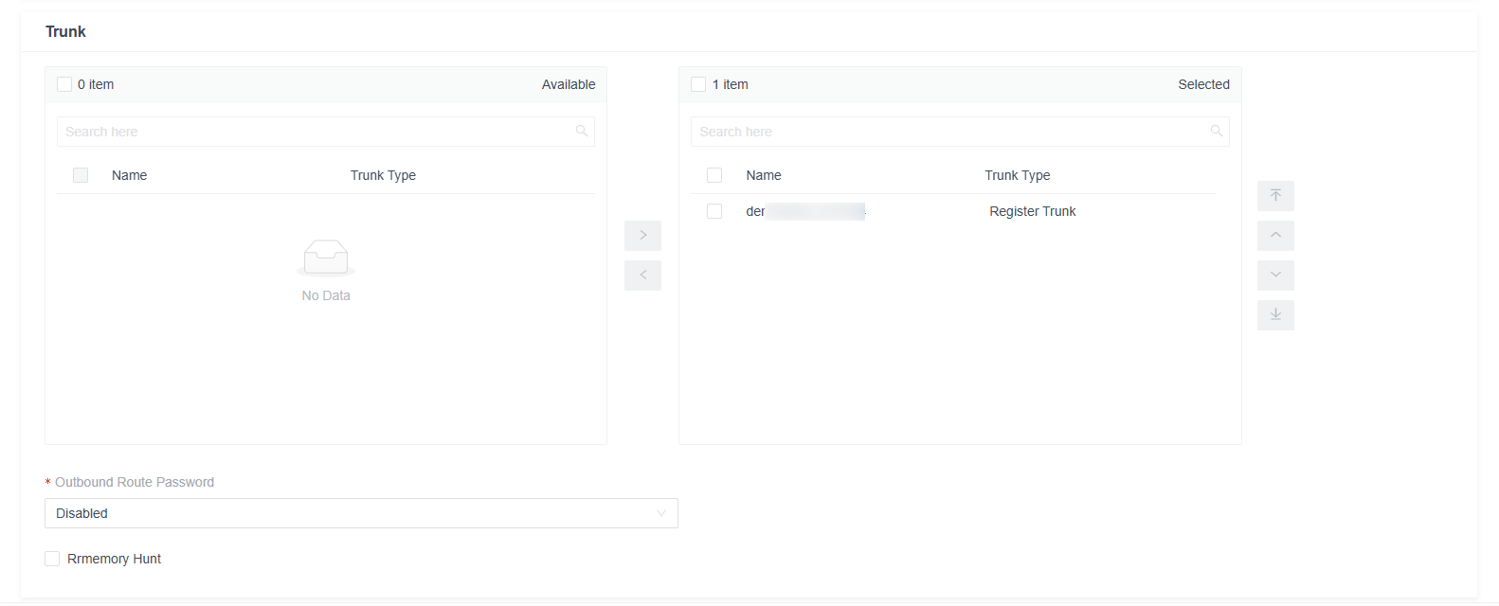Tick the 0 item select-all checkbox

64,84
